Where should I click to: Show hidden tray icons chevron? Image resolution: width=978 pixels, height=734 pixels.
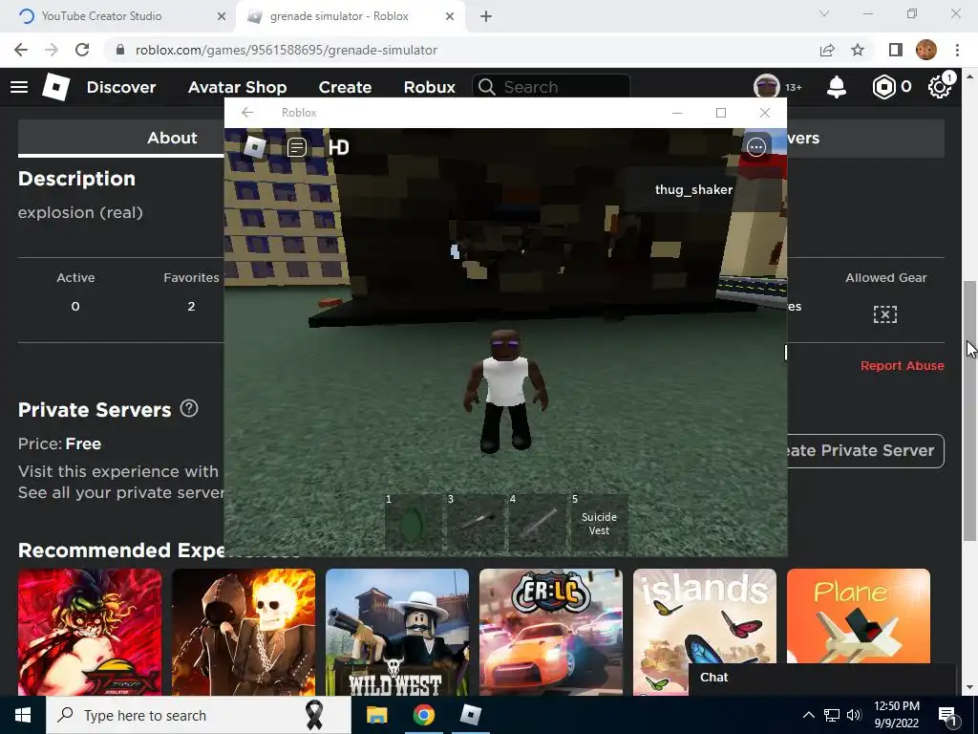(x=808, y=715)
